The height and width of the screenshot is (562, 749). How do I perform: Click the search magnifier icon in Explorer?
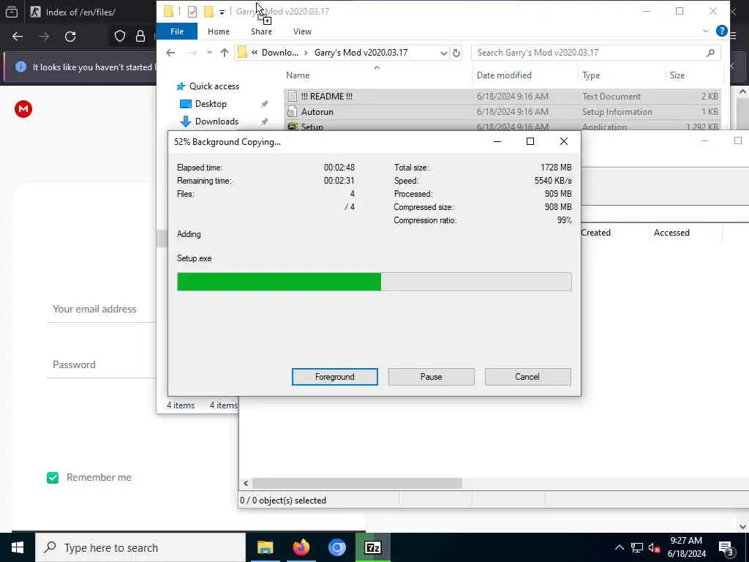tap(710, 53)
